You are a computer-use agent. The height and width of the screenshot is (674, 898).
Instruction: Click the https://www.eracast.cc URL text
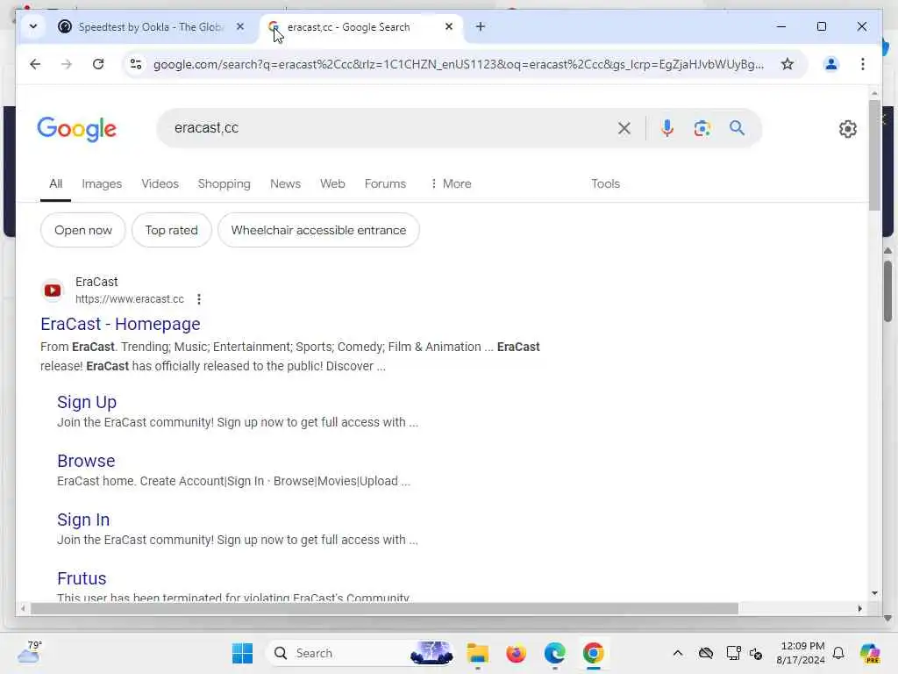(x=130, y=299)
